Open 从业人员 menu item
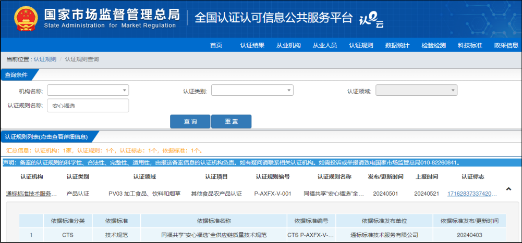The image size is (522, 243). (x=324, y=45)
